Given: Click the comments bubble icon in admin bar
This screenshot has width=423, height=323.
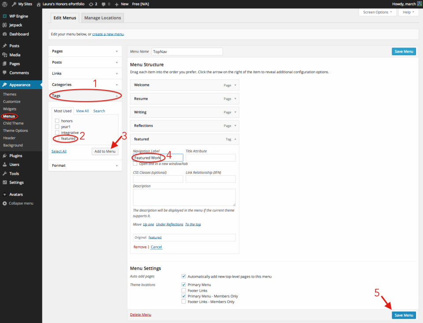Looking at the screenshot, I should [x=103, y=4].
